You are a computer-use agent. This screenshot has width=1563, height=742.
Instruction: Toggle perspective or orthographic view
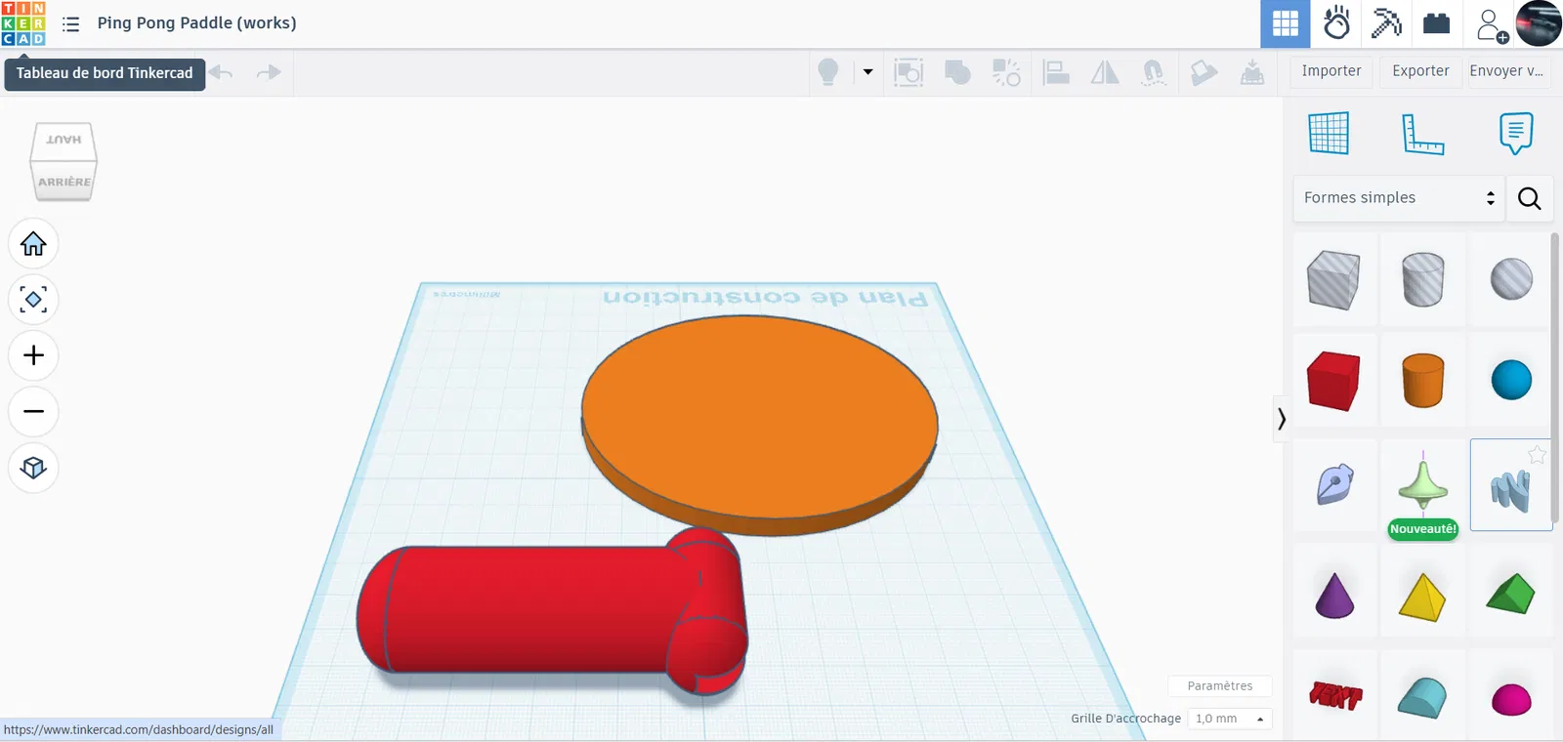tap(33, 468)
